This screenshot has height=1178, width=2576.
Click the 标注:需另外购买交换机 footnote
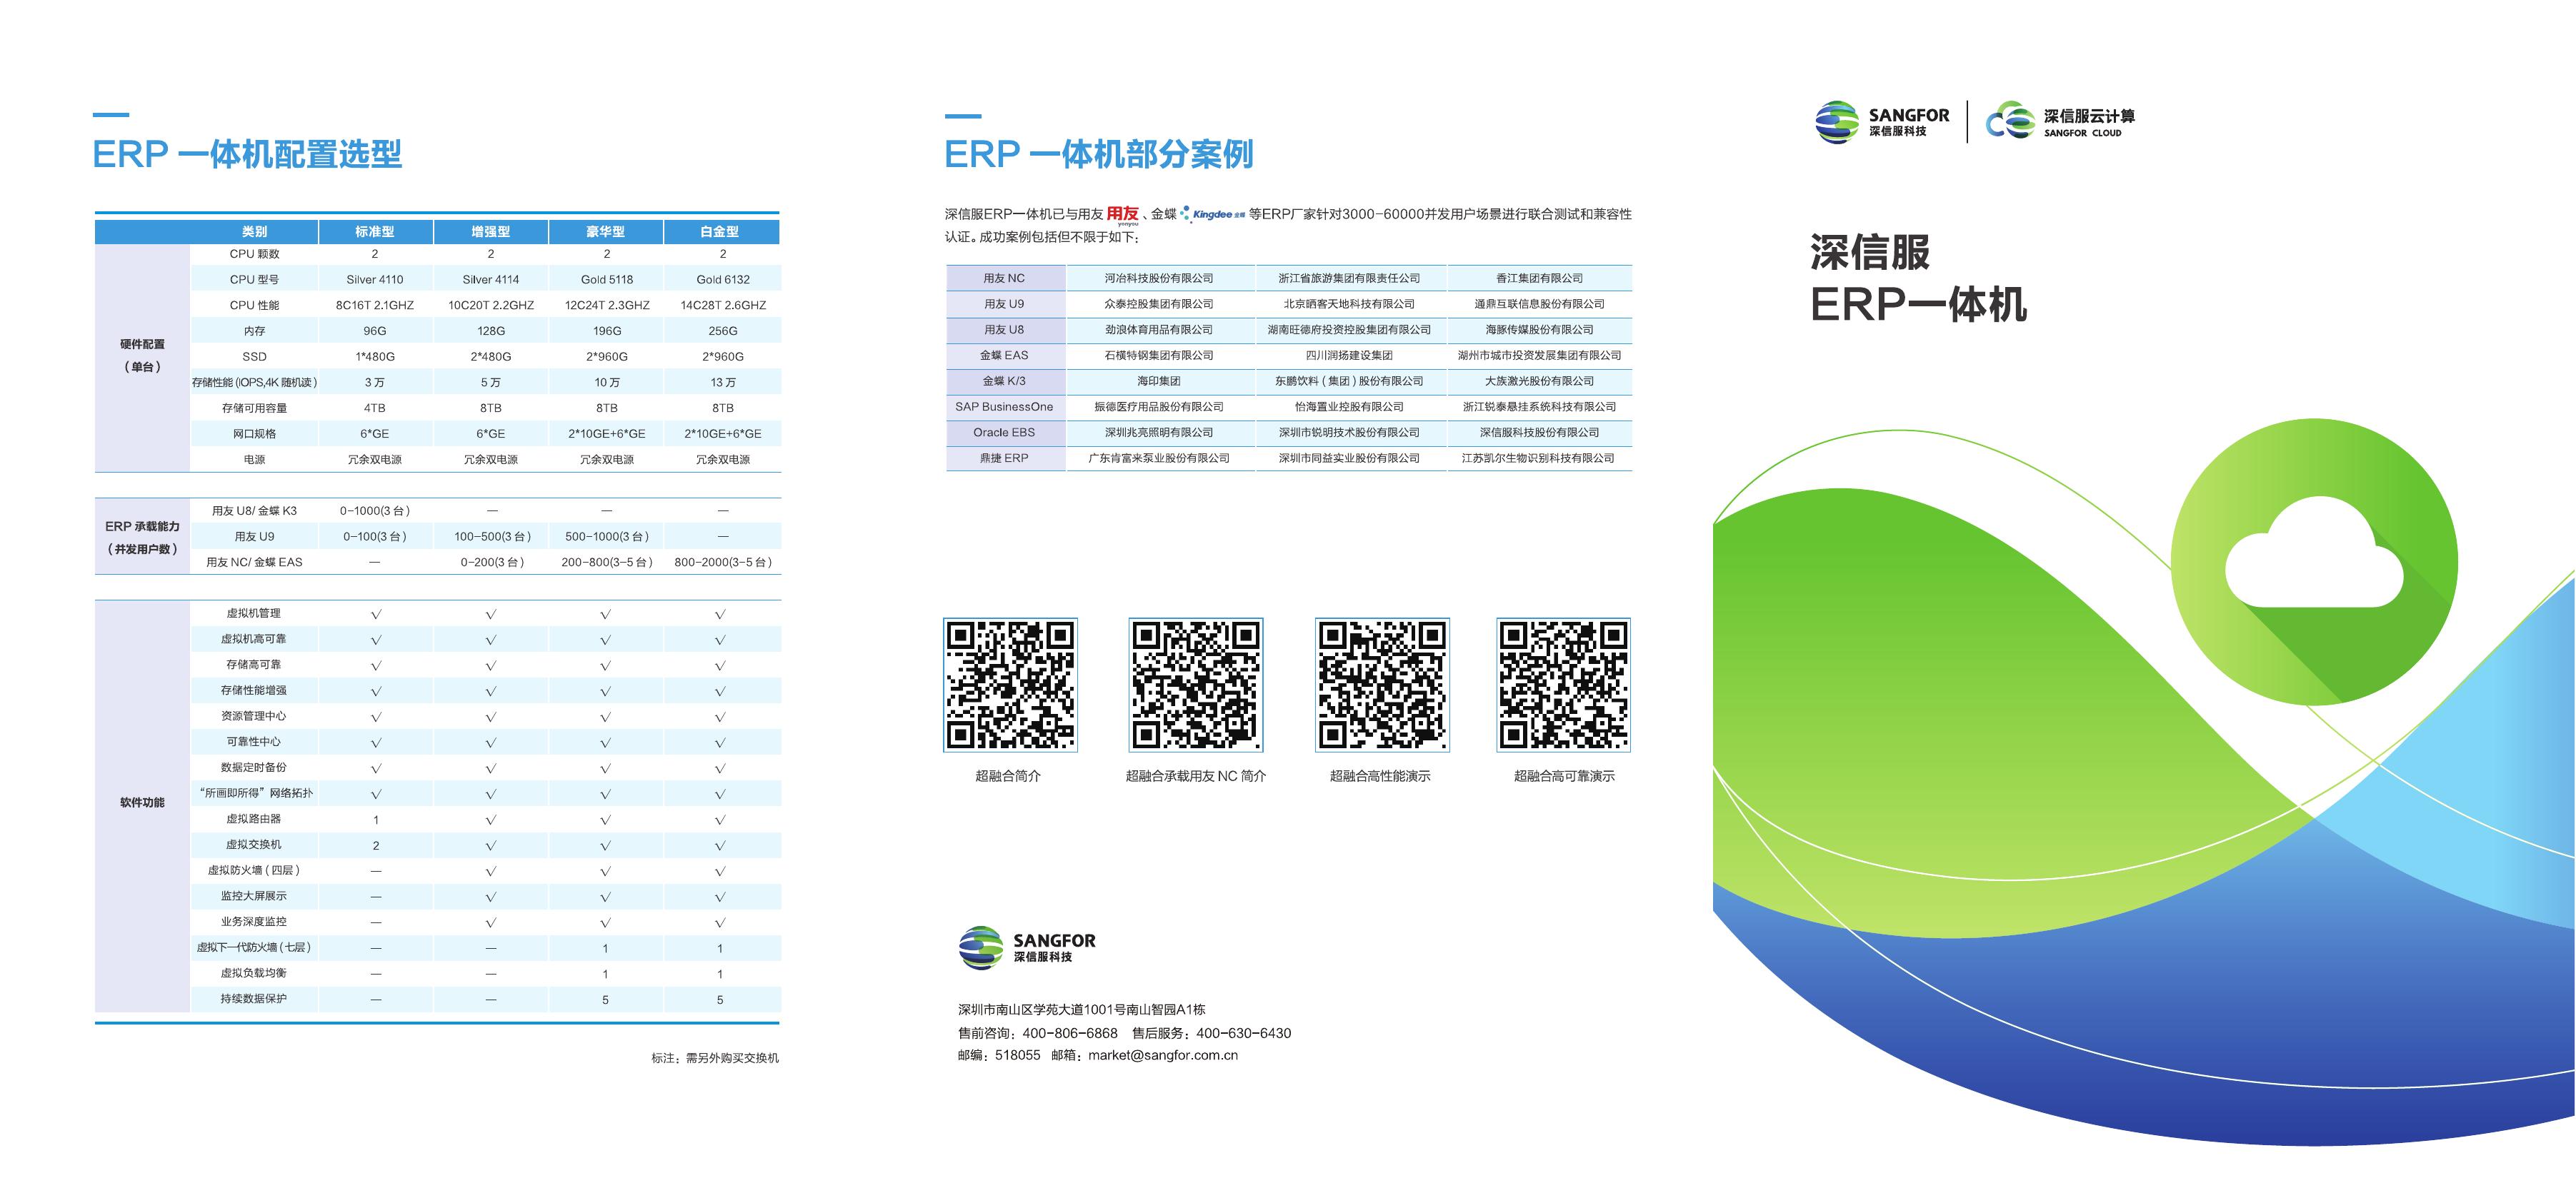coord(715,1058)
